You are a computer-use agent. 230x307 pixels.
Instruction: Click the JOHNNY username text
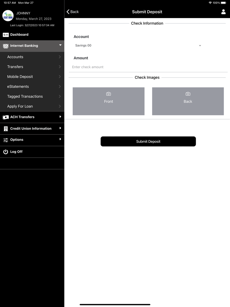click(x=23, y=13)
